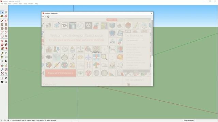Activate the Orbit tool
Screen dimensions: 218x122
[2, 66]
